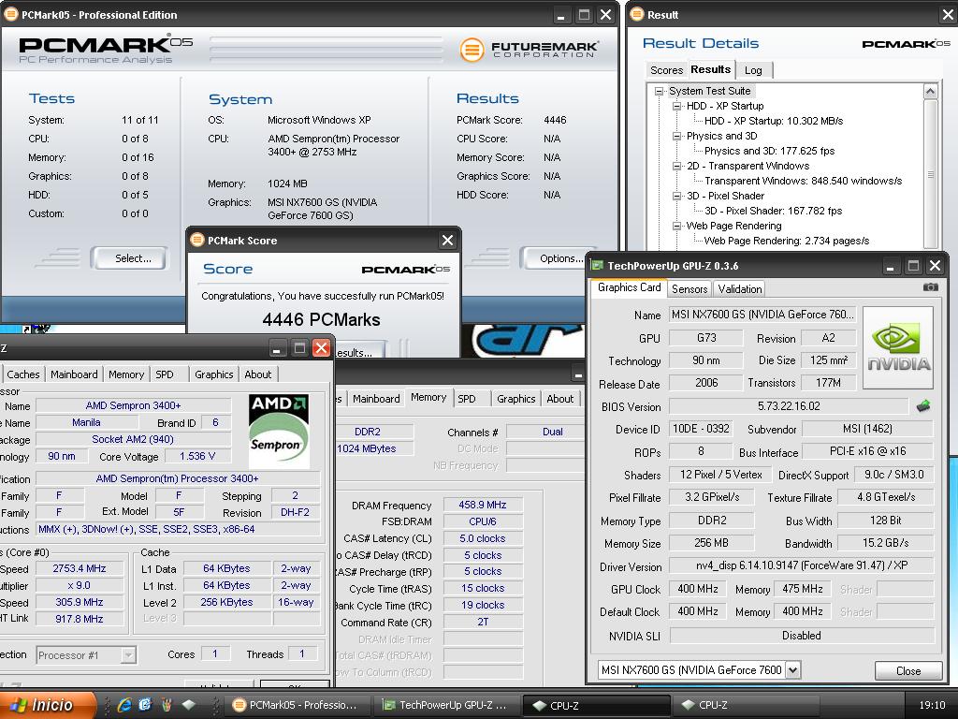Click the HT Link 917.8 MHz value
The height and width of the screenshot is (719, 958).
[x=80, y=619]
